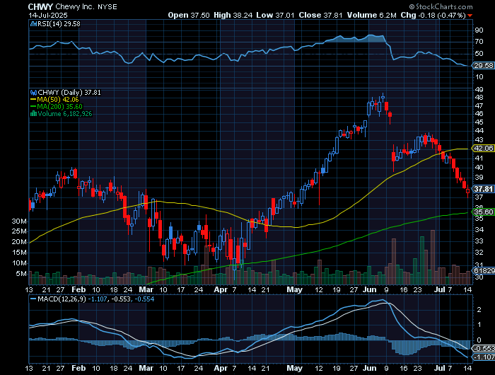The image size is (495, 375).
Task: Click the 15M volume axis label
Action: (x=19, y=253)
